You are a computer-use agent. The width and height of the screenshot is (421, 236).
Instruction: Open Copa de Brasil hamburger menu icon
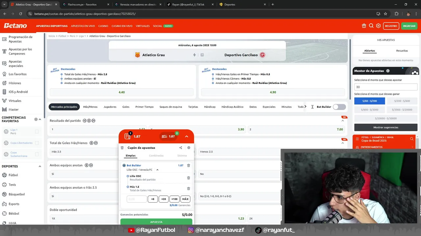coord(357,139)
